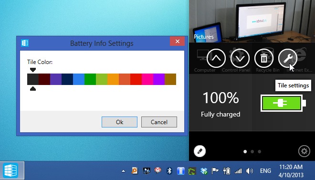This screenshot has width=315, height=180.
Task: Click the wrench Tile settings icon
Action: pos(288,58)
